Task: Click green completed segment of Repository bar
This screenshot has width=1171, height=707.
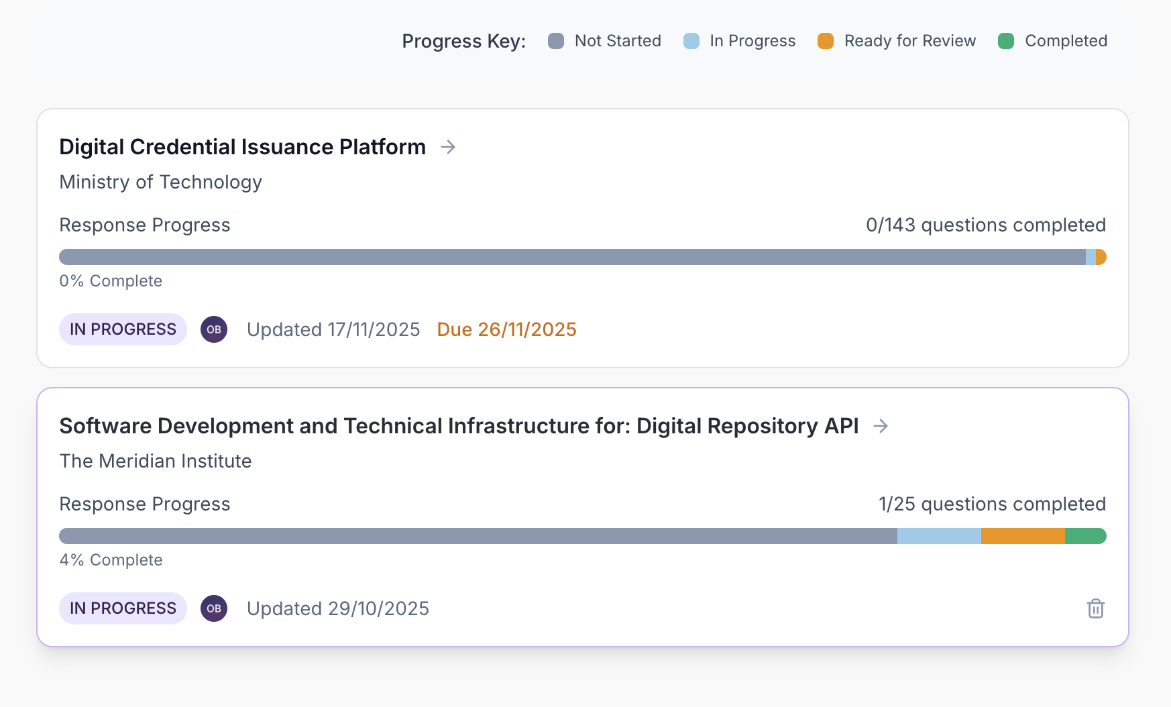Action: coord(1084,536)
